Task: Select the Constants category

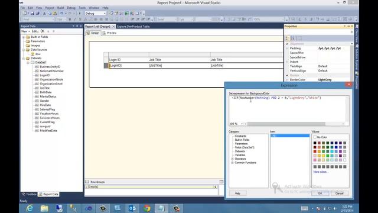Action: pyautogui.click(x=240, y=136)
